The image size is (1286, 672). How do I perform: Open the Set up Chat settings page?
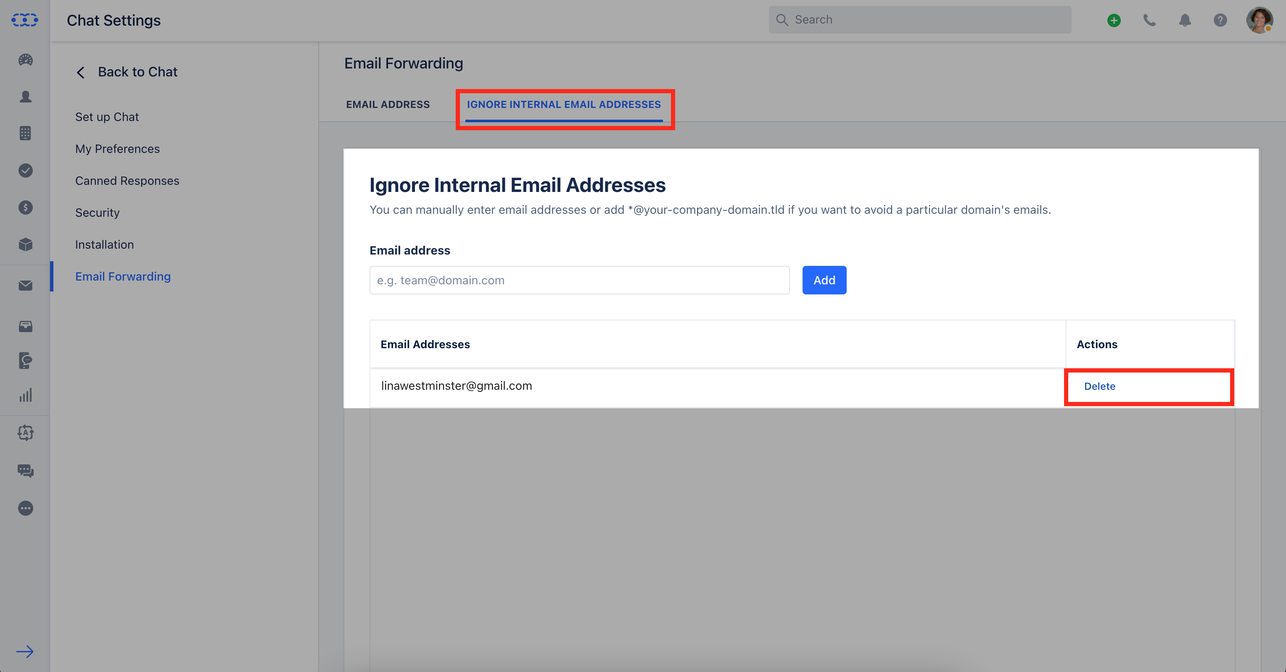(x=107, y=117)
